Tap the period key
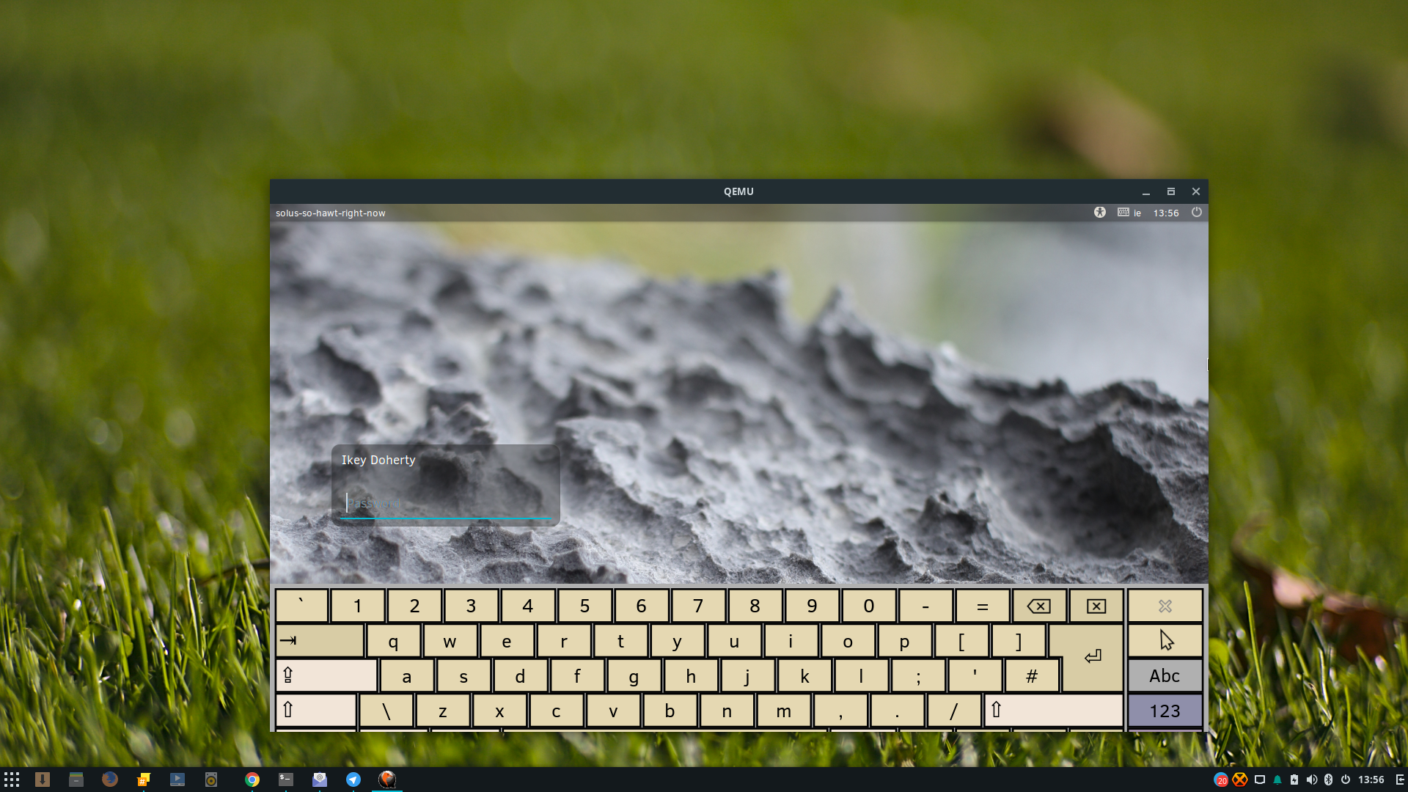Image resolution: width=1408 pixels, height=792 pixels. pos(898,710)
